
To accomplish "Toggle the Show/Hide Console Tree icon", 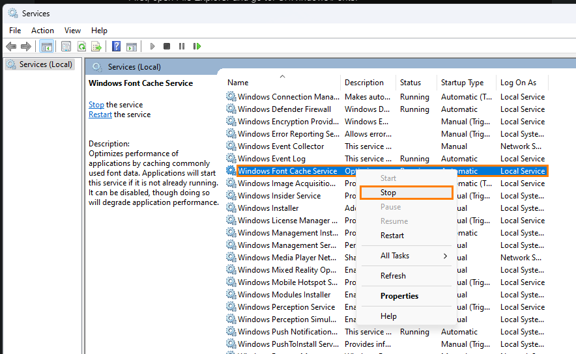I will (x=47, y=47).
